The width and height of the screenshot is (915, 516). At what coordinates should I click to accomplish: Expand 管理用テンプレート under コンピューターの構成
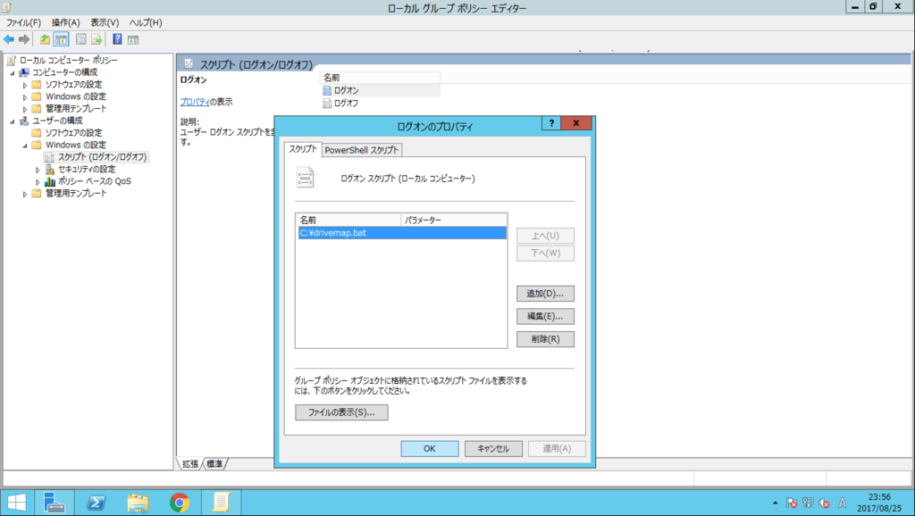(x=25, y=110)
